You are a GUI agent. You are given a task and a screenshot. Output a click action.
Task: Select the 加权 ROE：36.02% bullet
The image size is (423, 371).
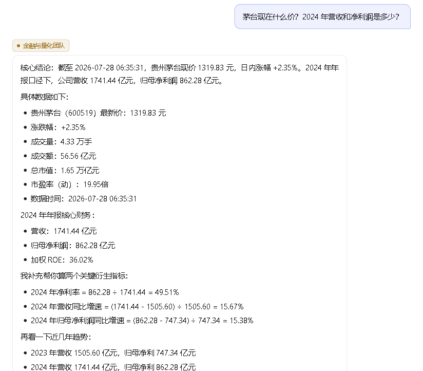coord(62,260)
